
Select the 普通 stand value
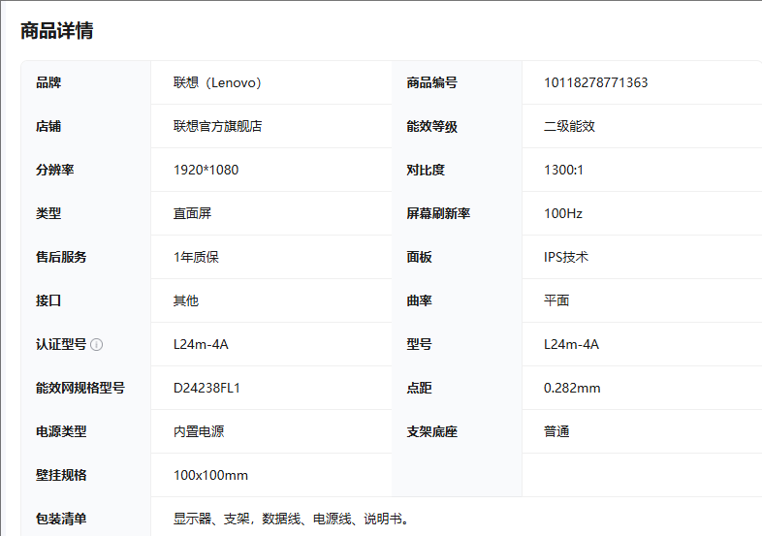(556, 431)
